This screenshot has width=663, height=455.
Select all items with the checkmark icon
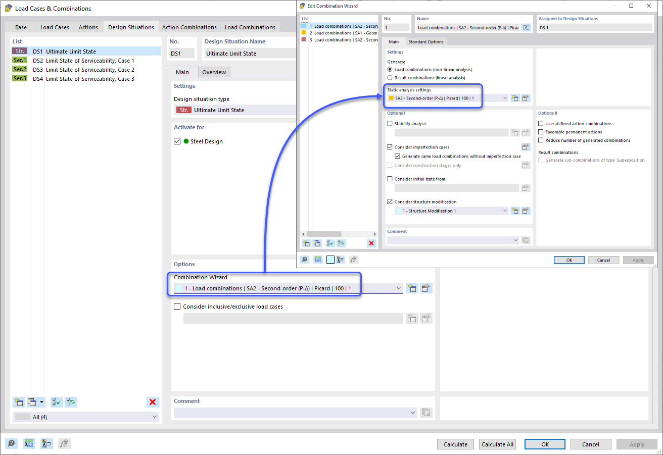tap(57, 402)
